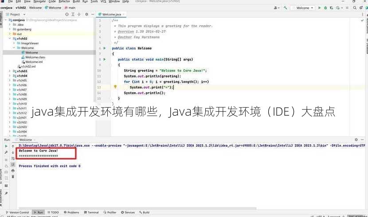The image size is (368, 217).
Task: Click Collapse All in the Project panel header
Action: click(x=79, y=14)
